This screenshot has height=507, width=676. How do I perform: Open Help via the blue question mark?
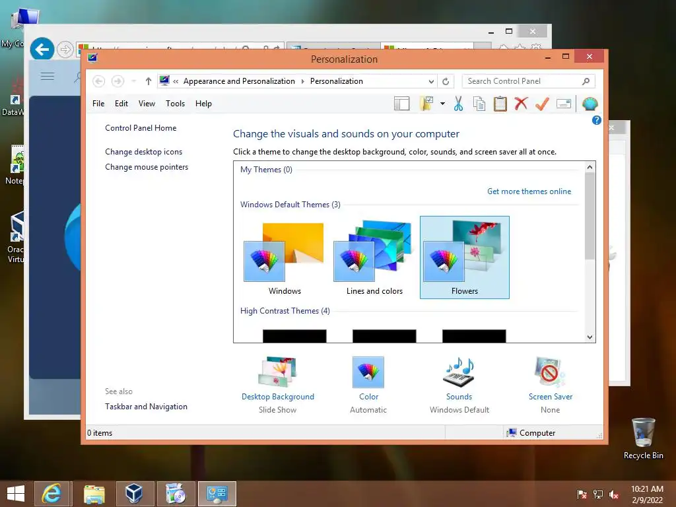pos(597,120)
